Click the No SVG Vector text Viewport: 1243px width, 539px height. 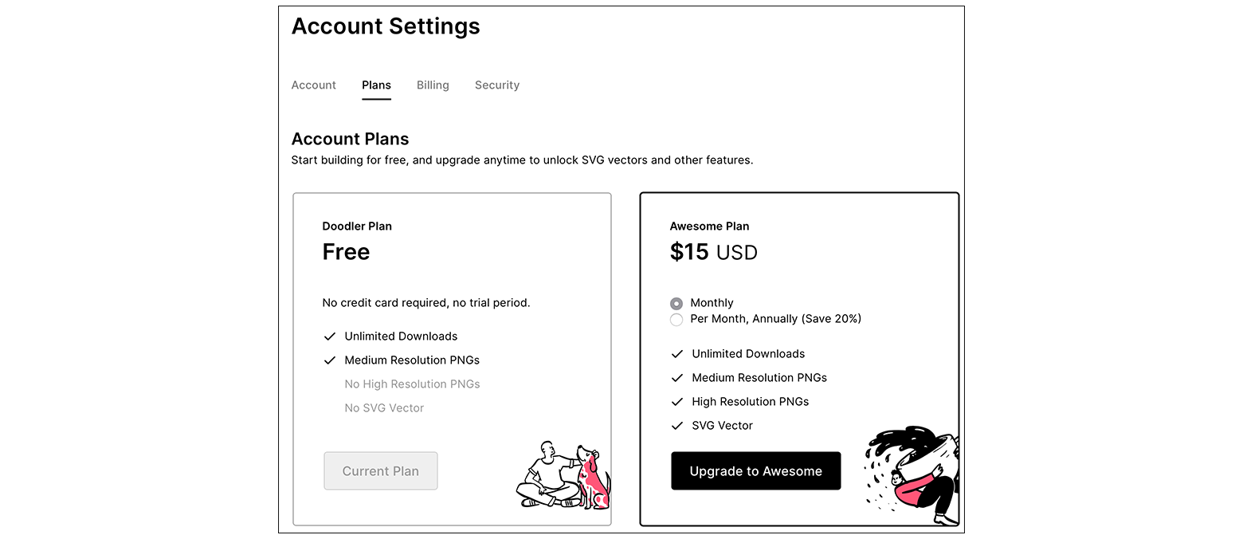click(384, 408)
